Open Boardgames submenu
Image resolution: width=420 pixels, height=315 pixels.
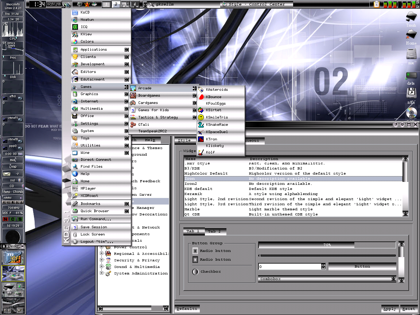[163, 96]
